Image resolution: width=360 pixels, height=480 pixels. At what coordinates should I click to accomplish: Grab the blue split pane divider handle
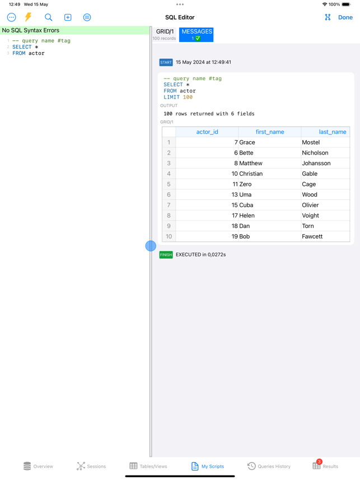click(x=151, y=246)
